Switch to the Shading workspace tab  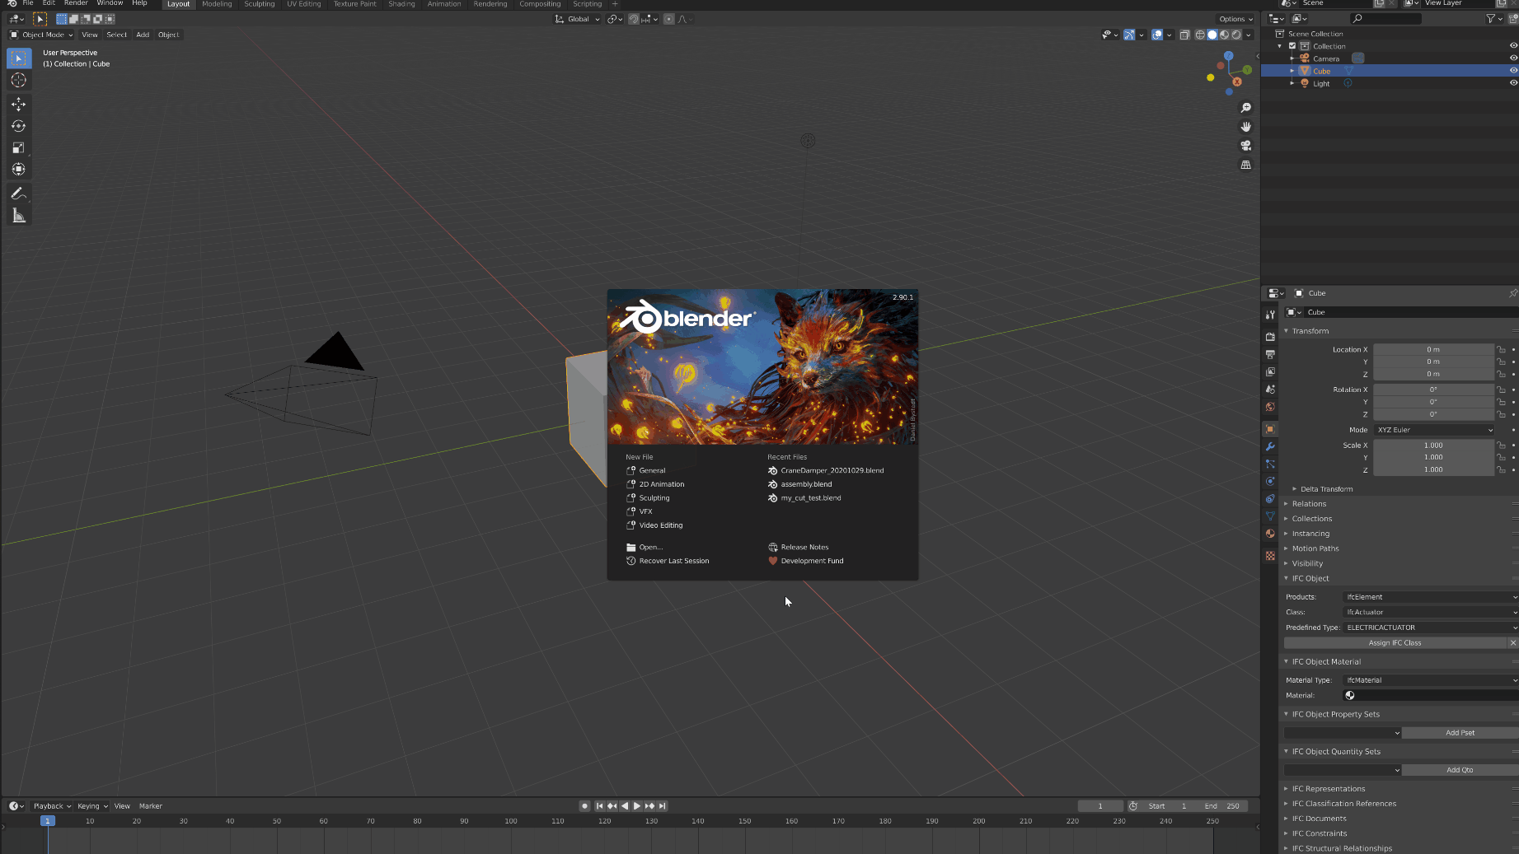(x=401, y=4)
